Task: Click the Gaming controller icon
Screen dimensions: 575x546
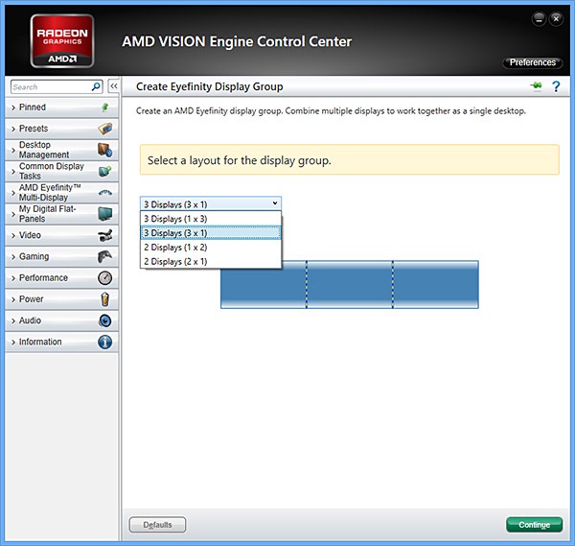Action: click(104, 256)
